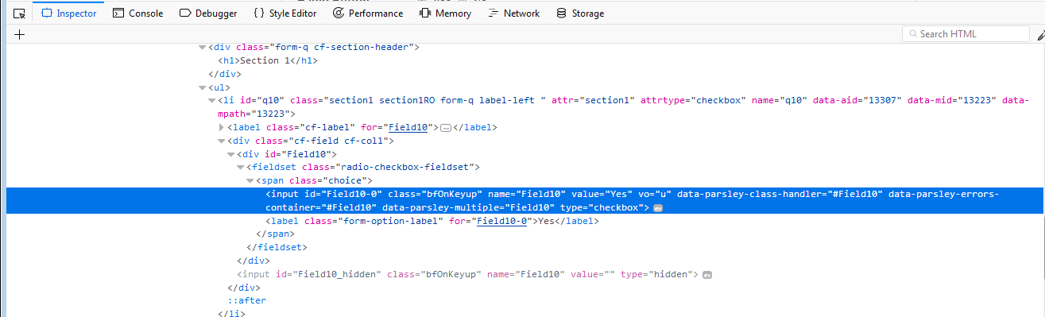This screenshot has width=1045, height=317.
Task: Open the Memory tab
Action: point(445,14)
